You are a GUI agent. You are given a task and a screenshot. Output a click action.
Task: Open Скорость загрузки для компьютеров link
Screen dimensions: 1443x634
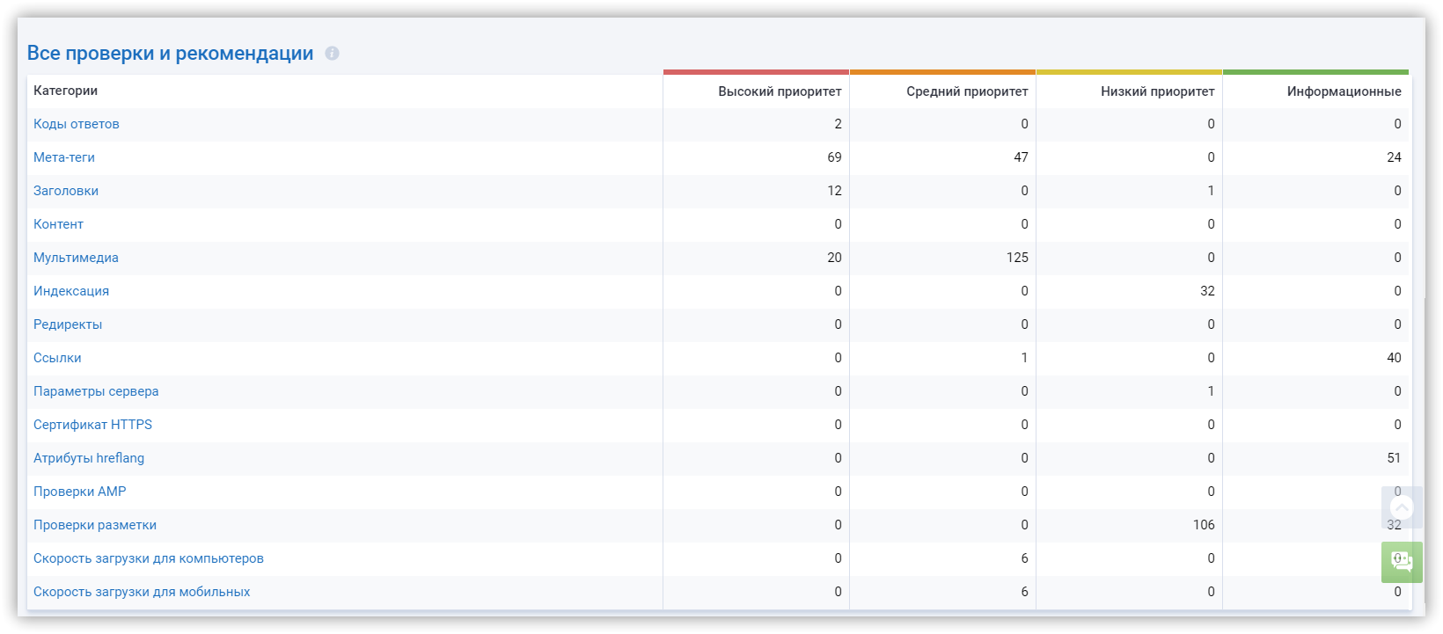click(x=149, y=558)
